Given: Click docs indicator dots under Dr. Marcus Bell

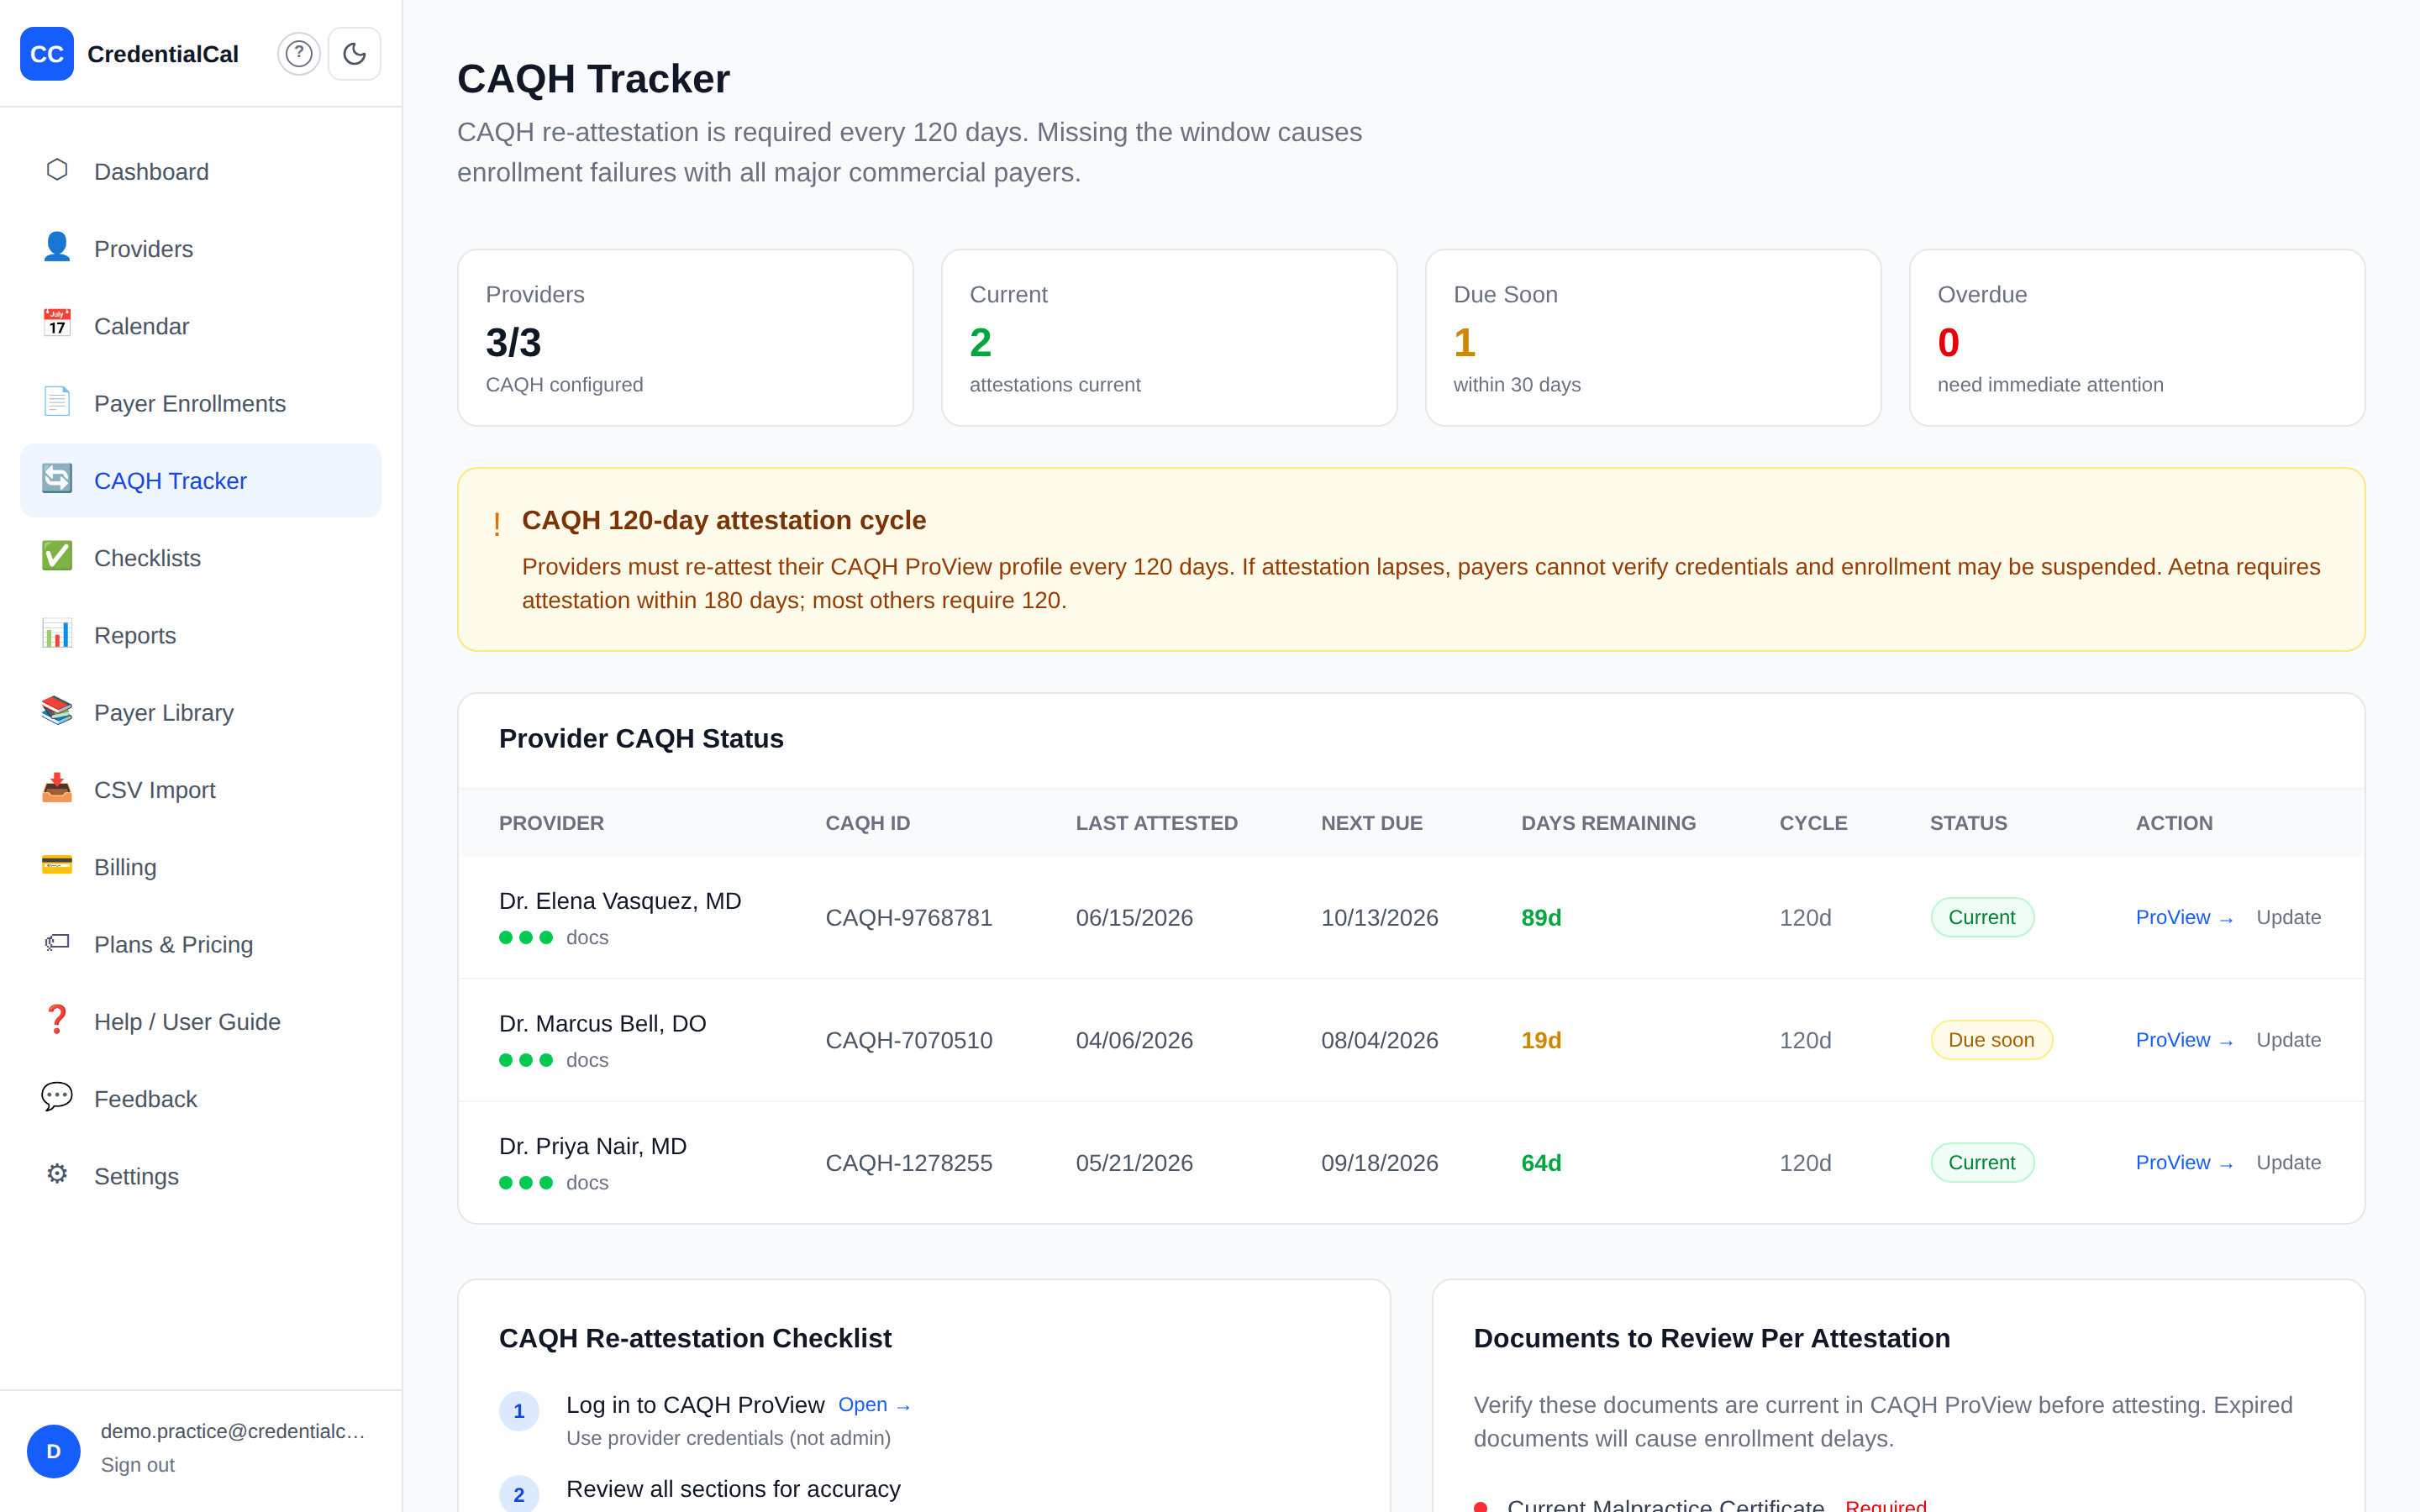Looking at the screenshot, I should [526, 1060].
